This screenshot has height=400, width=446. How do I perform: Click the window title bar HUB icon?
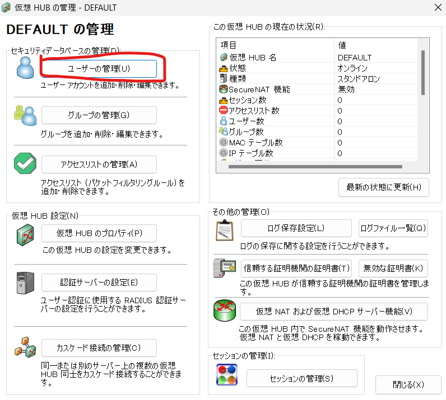[6, 8]
